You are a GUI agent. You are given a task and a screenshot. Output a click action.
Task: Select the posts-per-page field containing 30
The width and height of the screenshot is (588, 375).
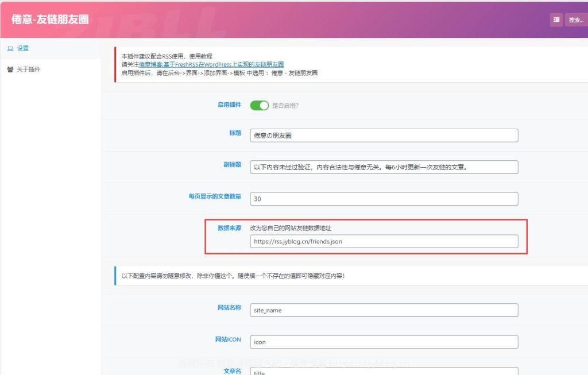click(384, 198)
